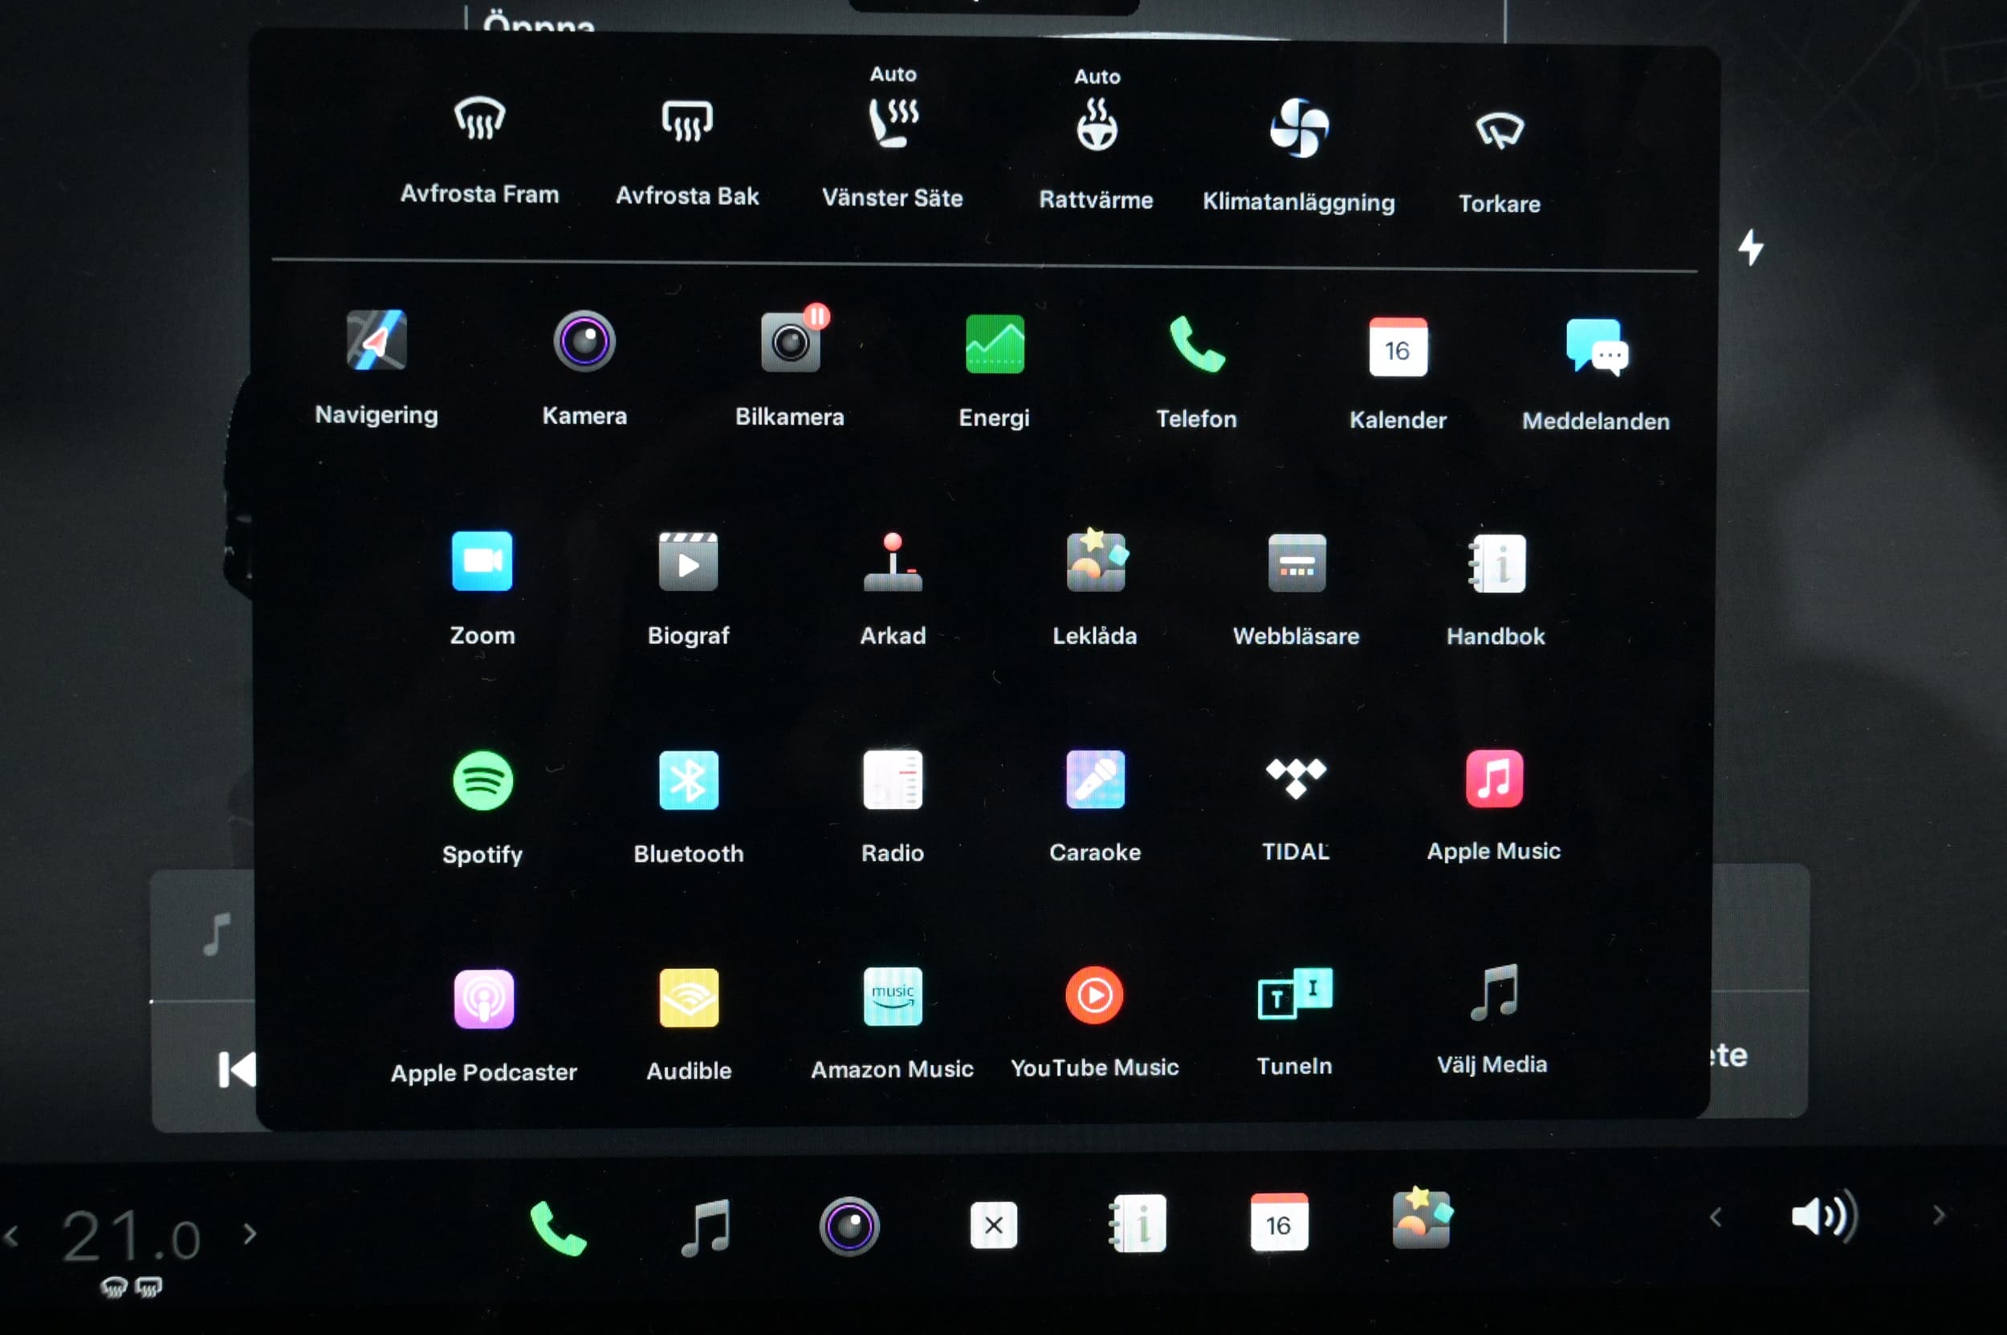Toggle the small front defrost status icon under the temperature readout
Screen dimensions: 2007x1335
[x=113, y=1288]
